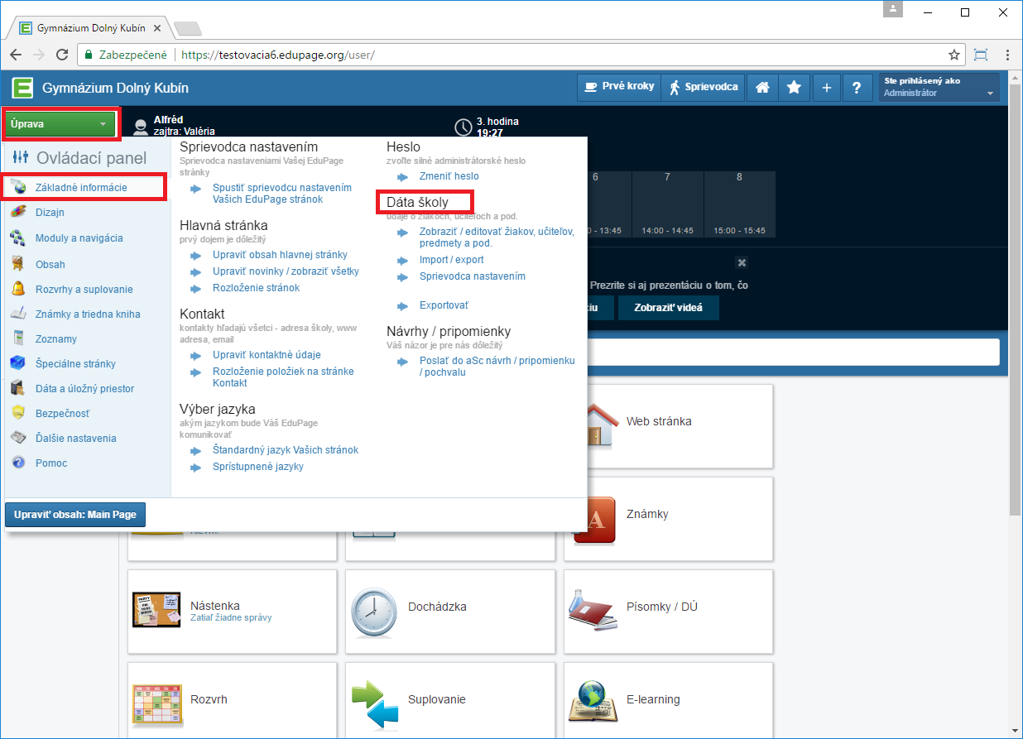Click the EduPage green E logo
The image size is (1023, 739).
23,88
